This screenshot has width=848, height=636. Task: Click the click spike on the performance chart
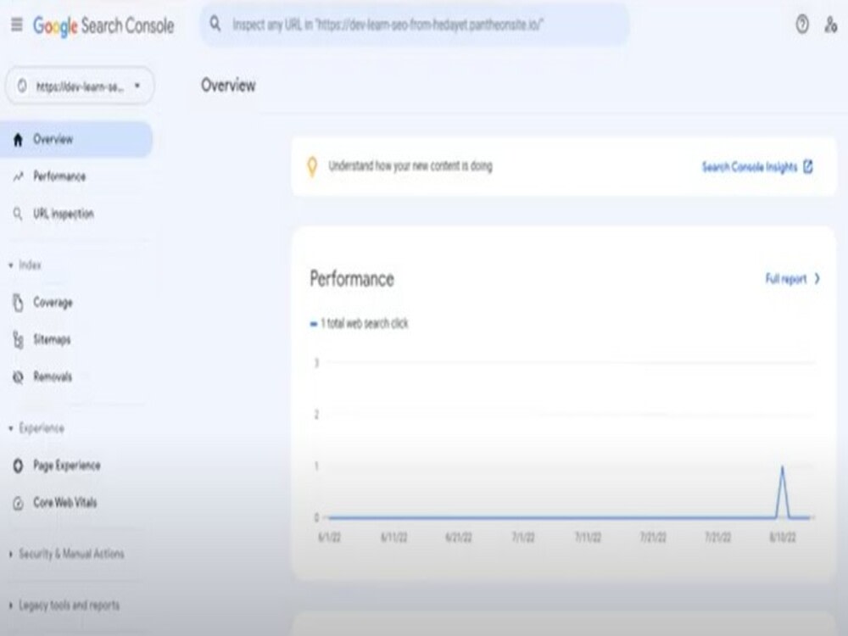point(782,466)
